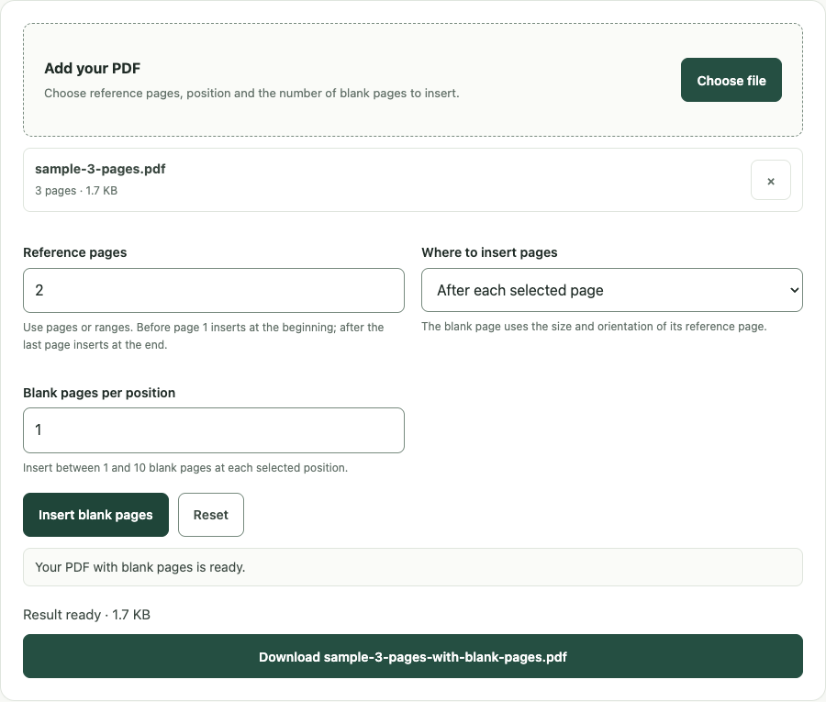Click the 'Use pages or ranges' help text
This screenshot has width=826, height=702.
point(204,336)
